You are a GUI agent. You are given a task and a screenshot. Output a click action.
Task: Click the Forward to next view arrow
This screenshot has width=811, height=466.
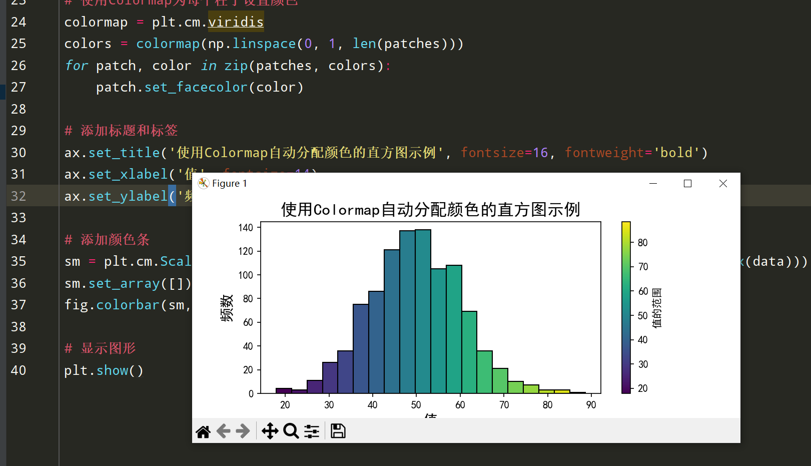tap(243, 431)
